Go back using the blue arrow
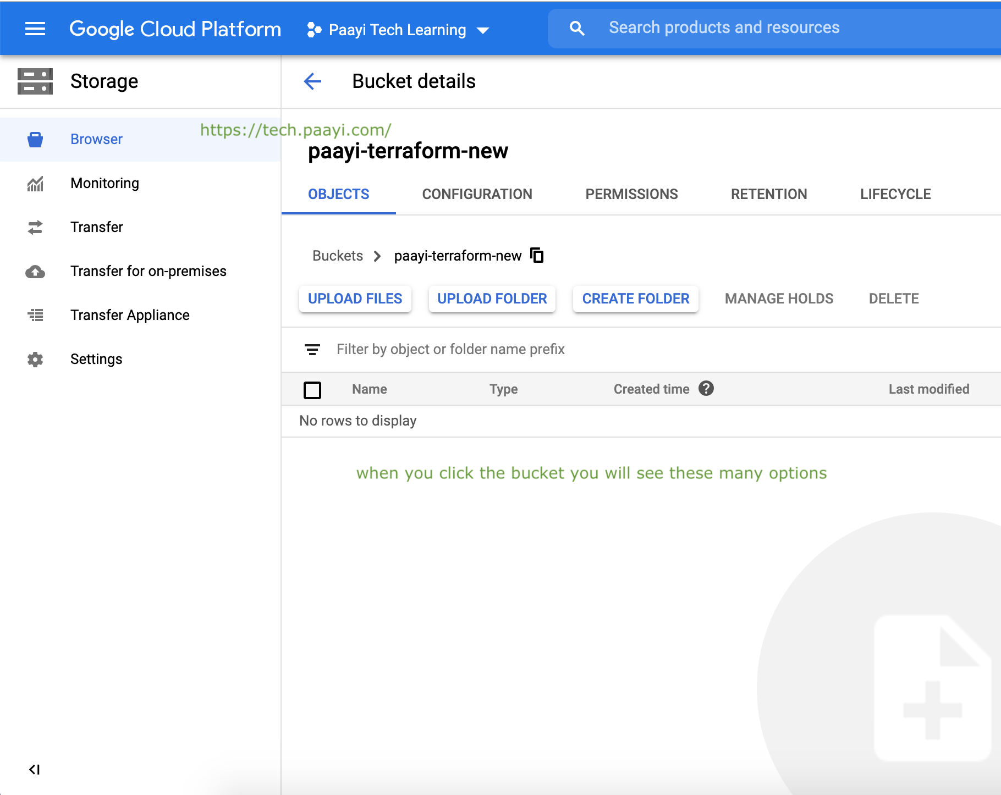 point(312,81)
